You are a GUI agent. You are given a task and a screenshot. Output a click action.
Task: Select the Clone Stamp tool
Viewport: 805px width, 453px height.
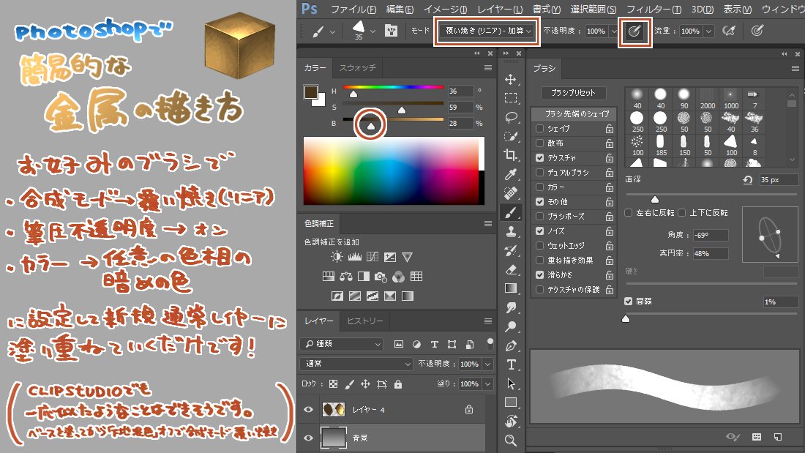[510, 231]
